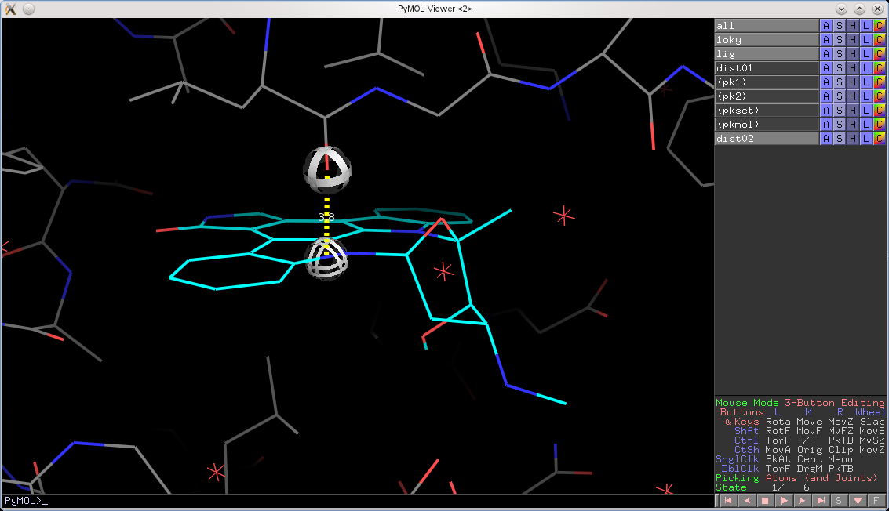The height and width of the screenshot is (511, 889).
Task: Step back one frame
Action: click(x=746, y=501)
